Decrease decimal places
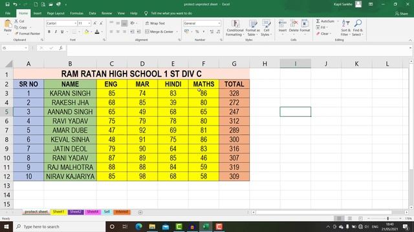The image size is (414, 232). pyautogui.click(x=218, y=32)
